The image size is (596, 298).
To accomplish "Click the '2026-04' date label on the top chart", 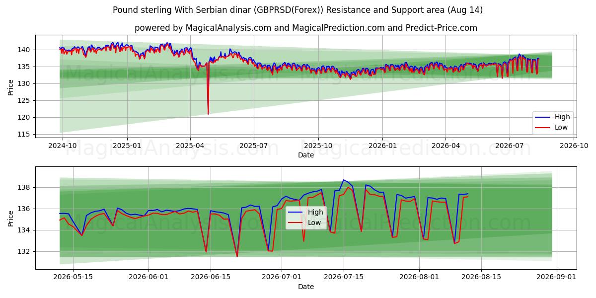I will point(445,146).
